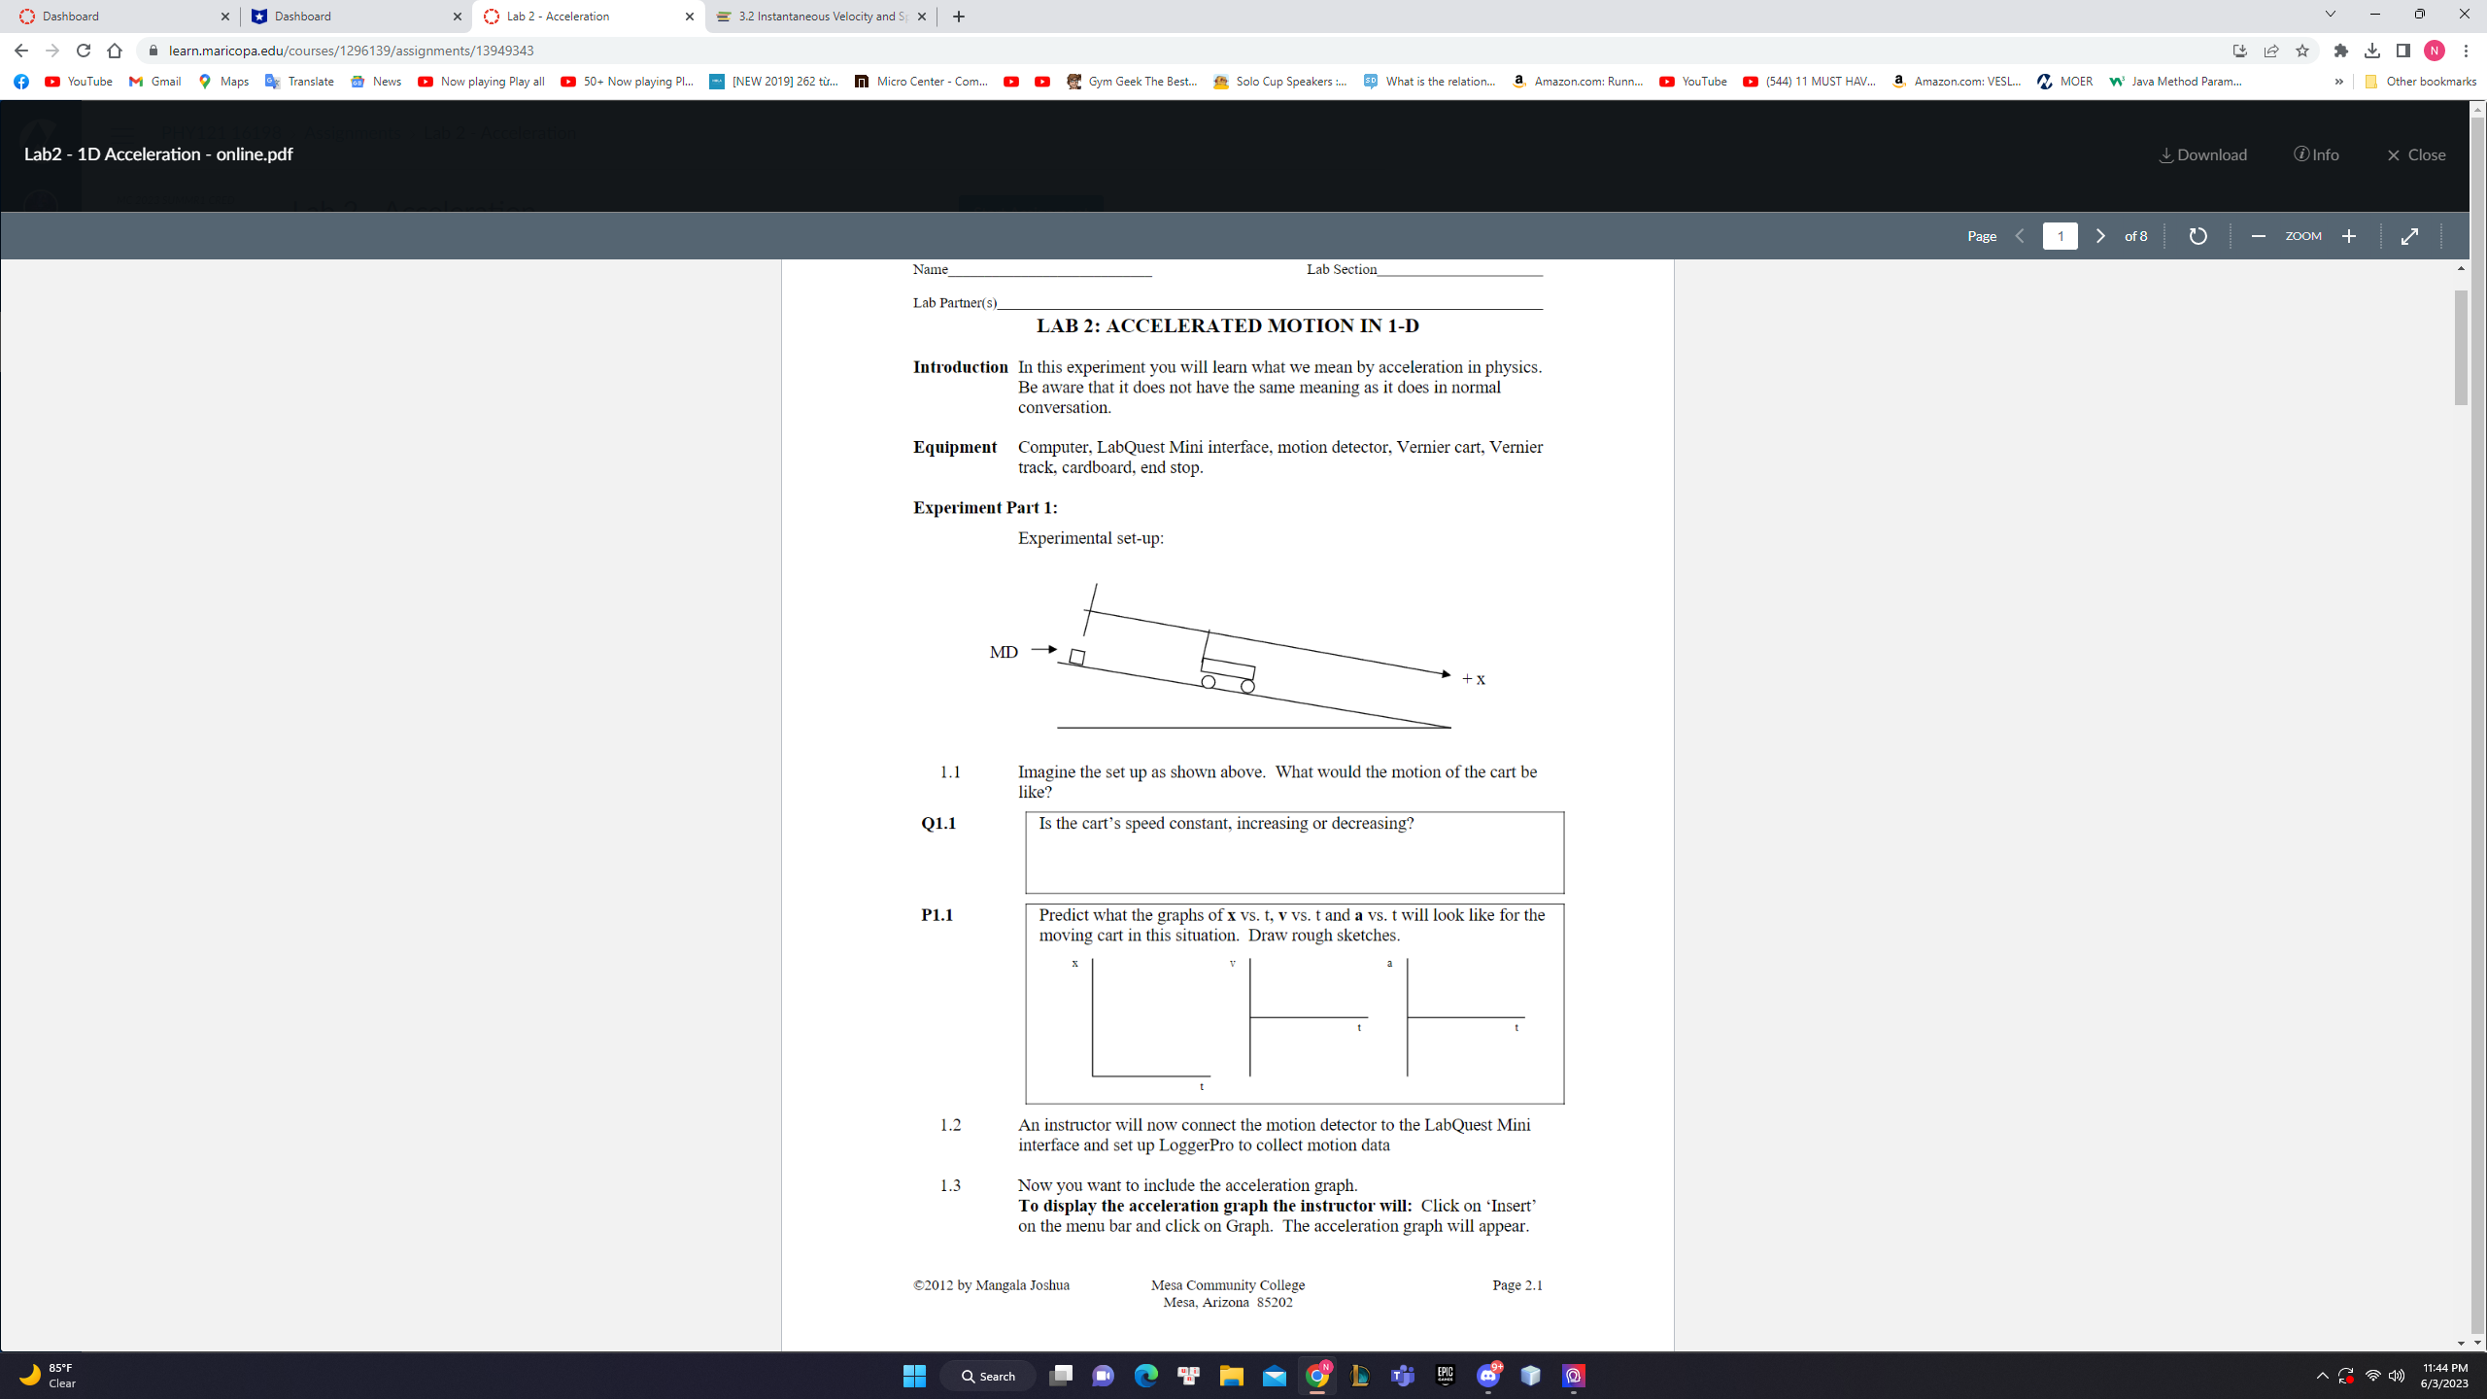The image size is (2487, 1399).
Task: Expand PDF viewer to fullscreen
Action: pos(2409,236)
